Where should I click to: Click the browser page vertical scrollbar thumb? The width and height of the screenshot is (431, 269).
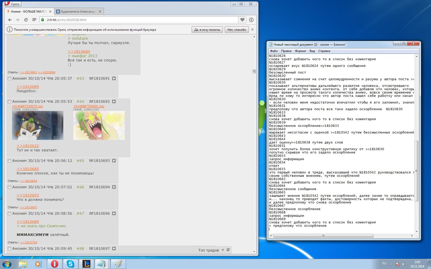(x=254, y=71)
